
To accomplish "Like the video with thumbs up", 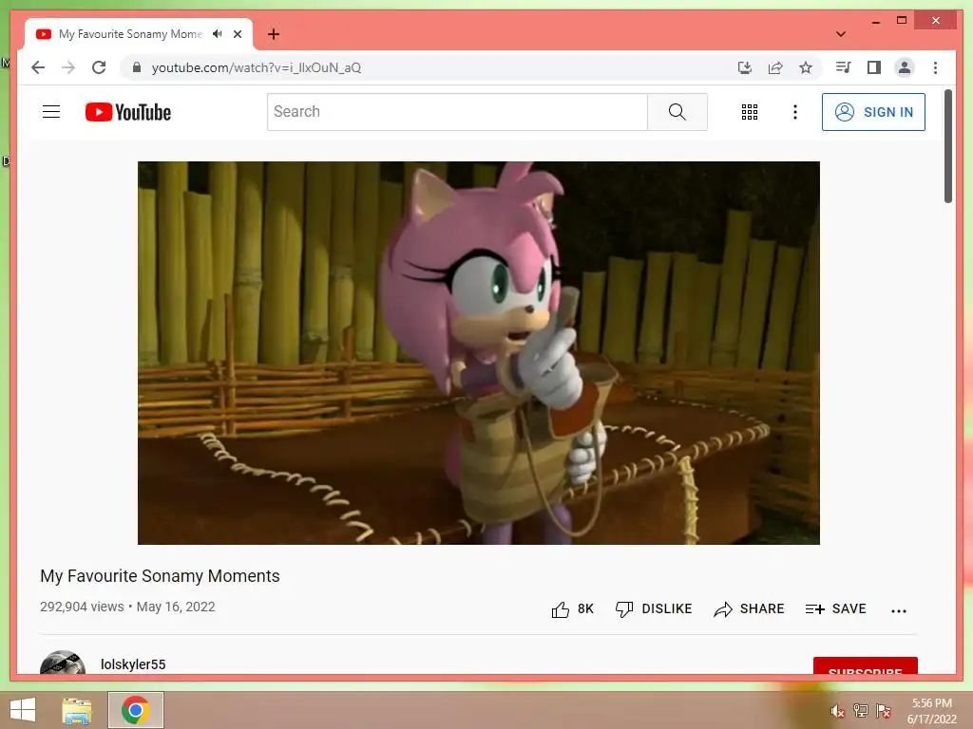I will coord(572,609).
